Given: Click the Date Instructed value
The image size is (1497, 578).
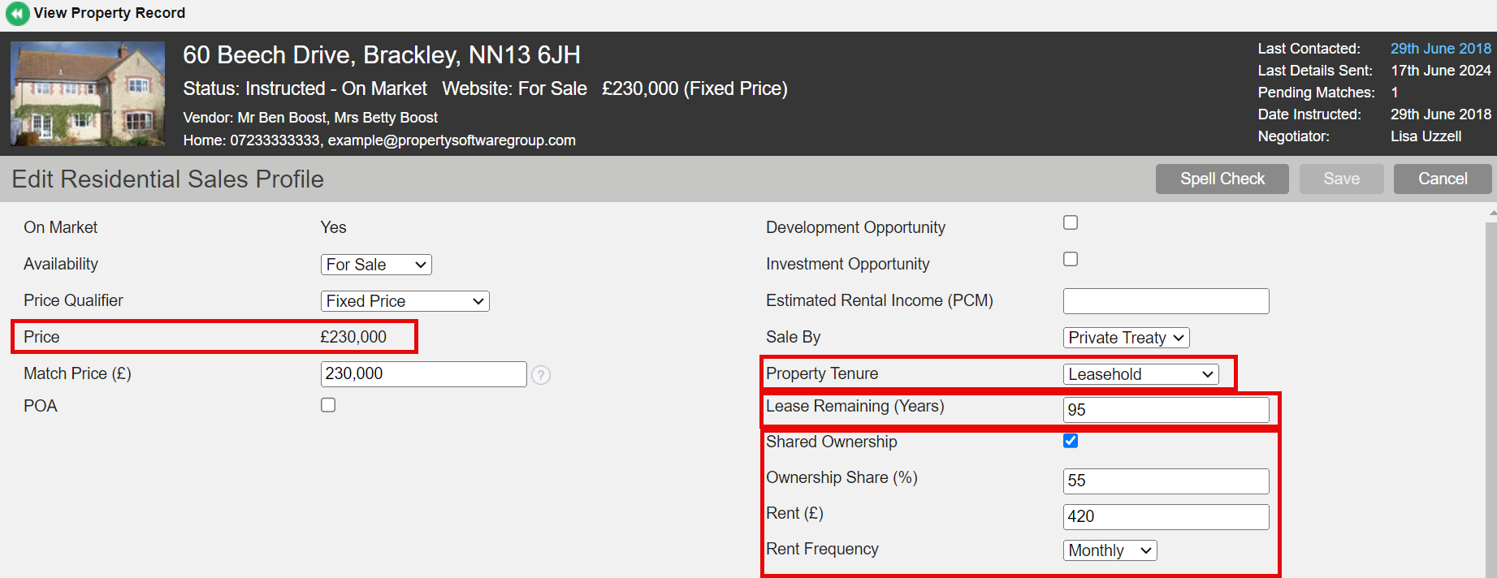Looking at the screenshot, I should (1440, 114).
